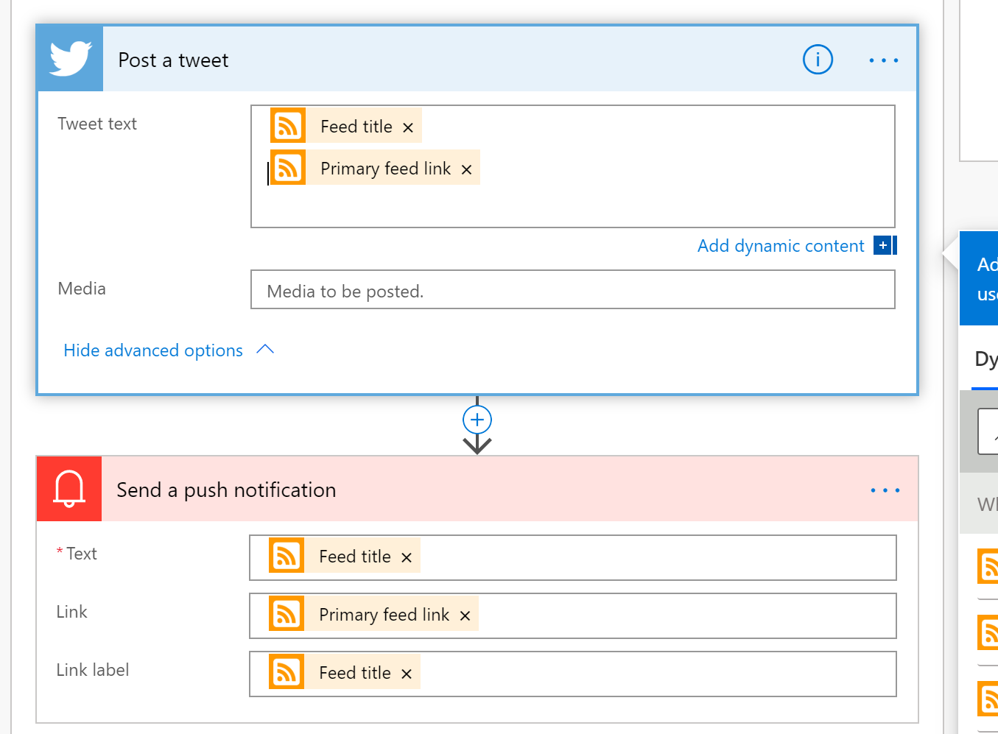
Task: Click the RSS icon in the Link field token
Action: [287, 613]
